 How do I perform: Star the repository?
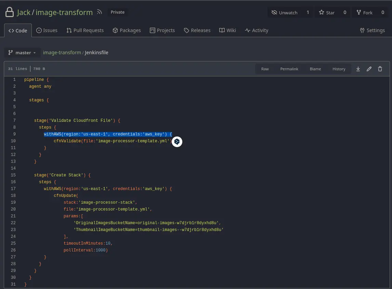327,13
